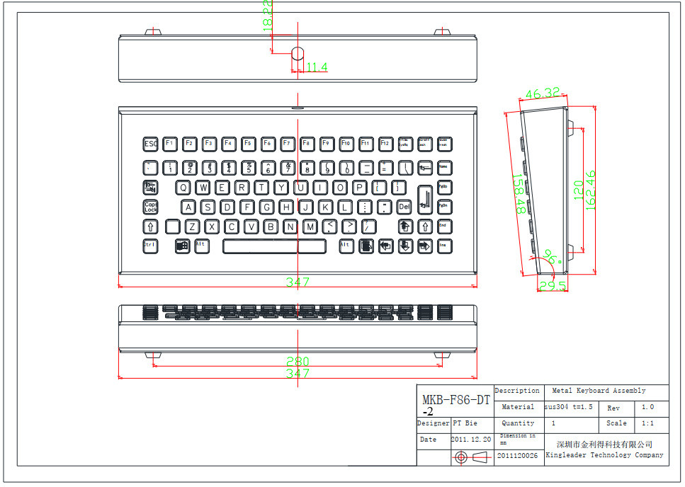Viewport: 685px width, 487px height.
Task: Click the ESC key in the keyboard drawing
Action: pos(151,144)
